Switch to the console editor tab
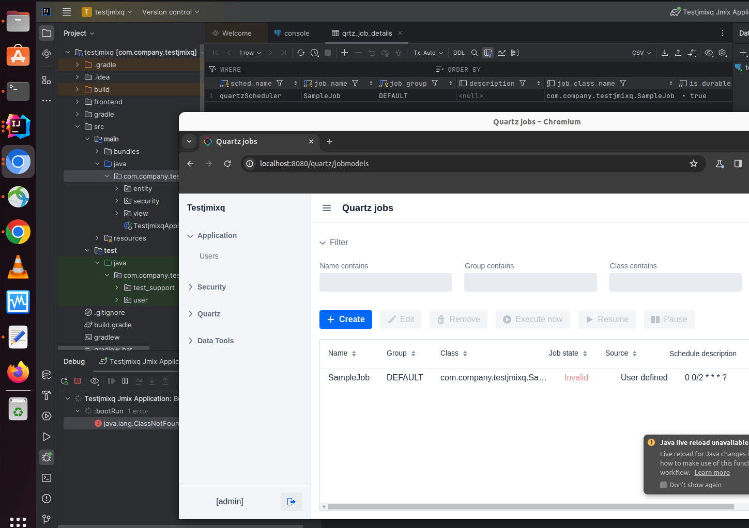 coord(292,33)
